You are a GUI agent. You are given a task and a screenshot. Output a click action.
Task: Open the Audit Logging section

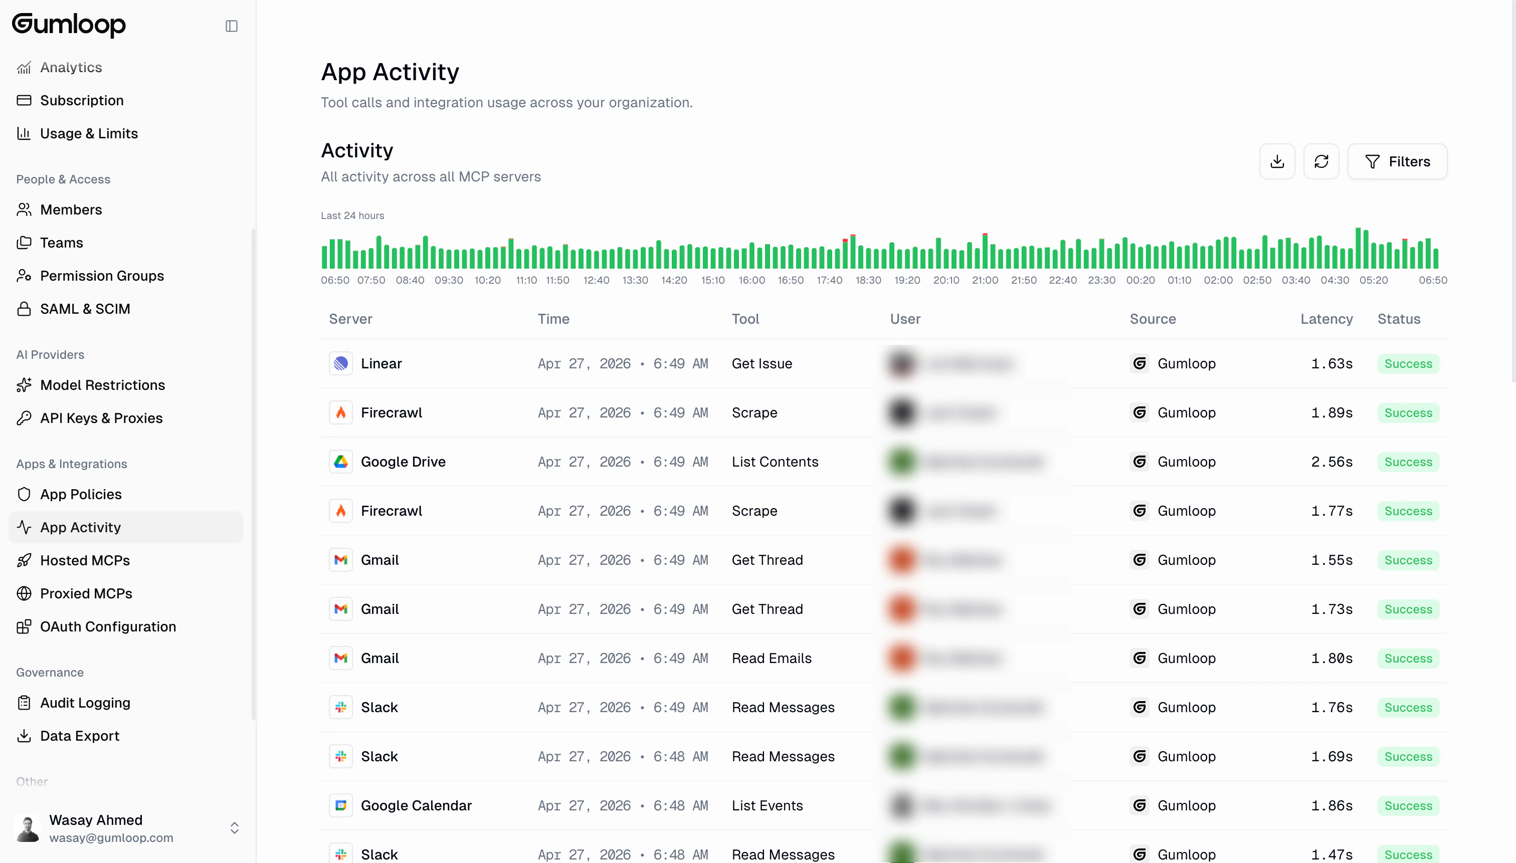[85, 702]
